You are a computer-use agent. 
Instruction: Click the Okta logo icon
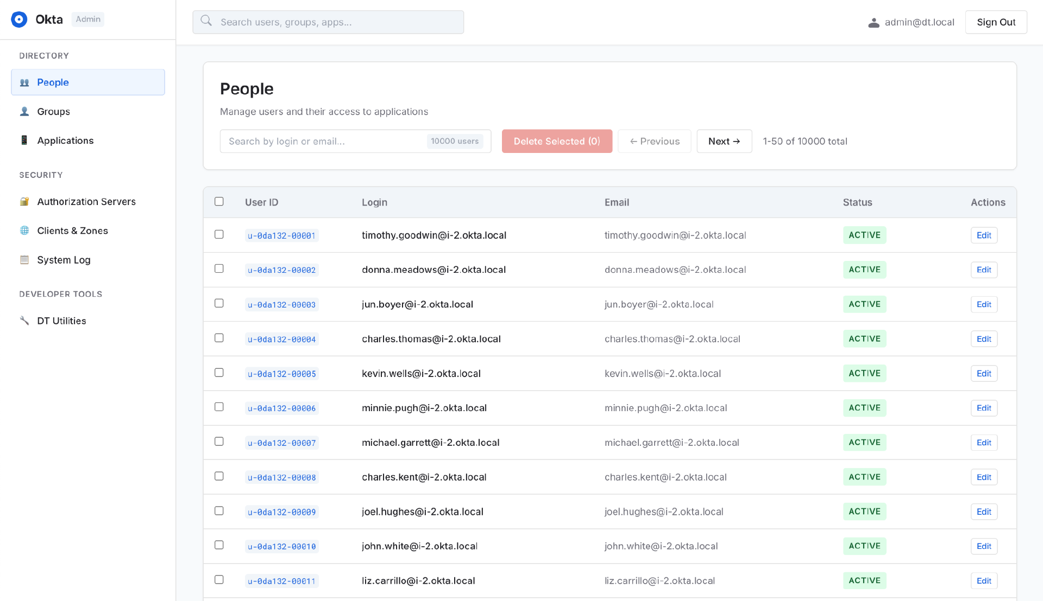pyautogui.click(x=19, y=20)
